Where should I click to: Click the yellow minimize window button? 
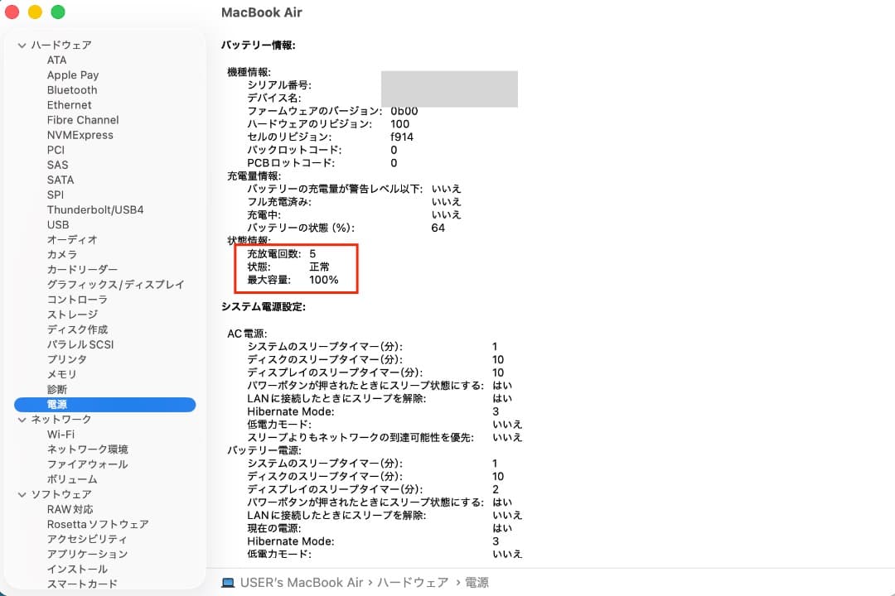[x=35, y=12]
